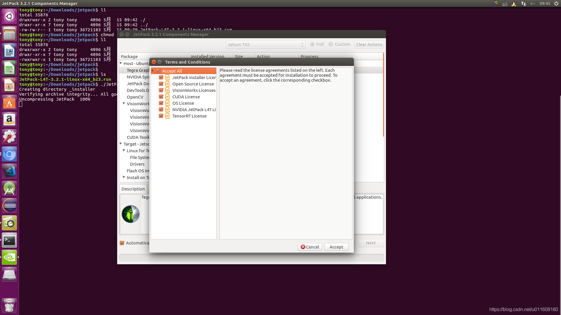Viewport: 561px width, 315px height.
Task: Uncheck CUDA License checkbox
Action: [161, 97]
